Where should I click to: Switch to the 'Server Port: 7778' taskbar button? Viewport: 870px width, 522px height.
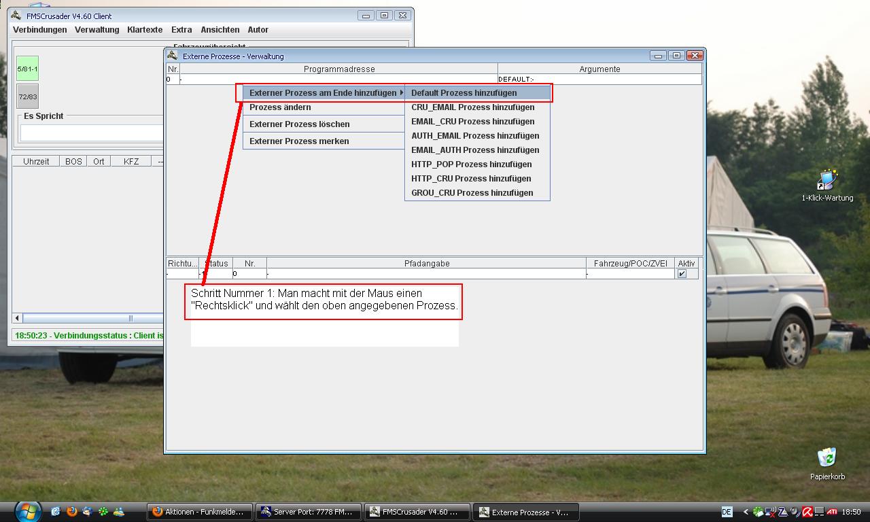pyautogui.click(x=308, y=512)
